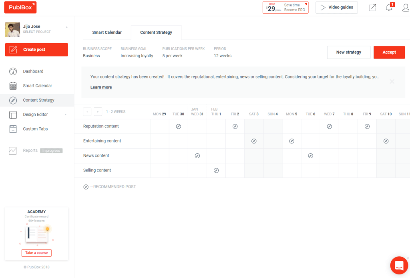Switch to the Smart Calendar tab
This screenshot has height=278, width=410.
pos(107,32)
